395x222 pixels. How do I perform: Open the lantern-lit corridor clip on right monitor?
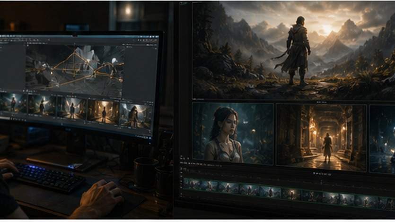321,137
